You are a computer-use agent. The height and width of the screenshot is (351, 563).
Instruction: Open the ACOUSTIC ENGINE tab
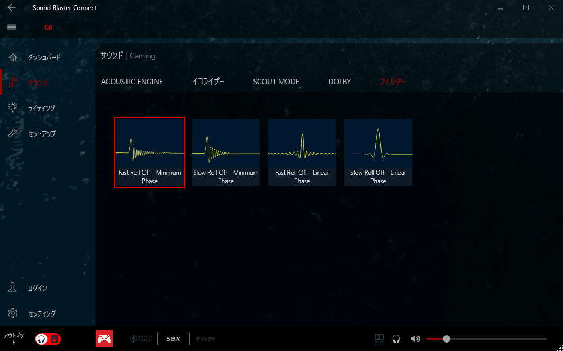click(132, 82)
